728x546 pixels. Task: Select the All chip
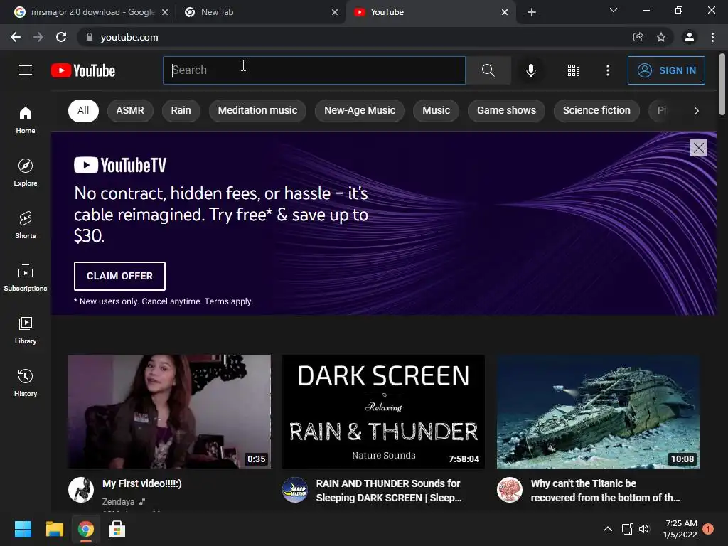click(83, 110)
